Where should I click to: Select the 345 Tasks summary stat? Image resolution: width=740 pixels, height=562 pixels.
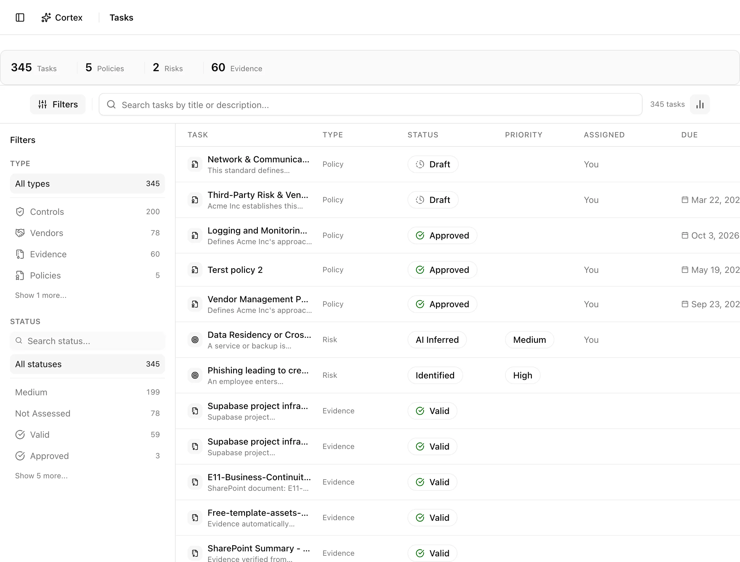pyautogui.click(x=34, y=67)
